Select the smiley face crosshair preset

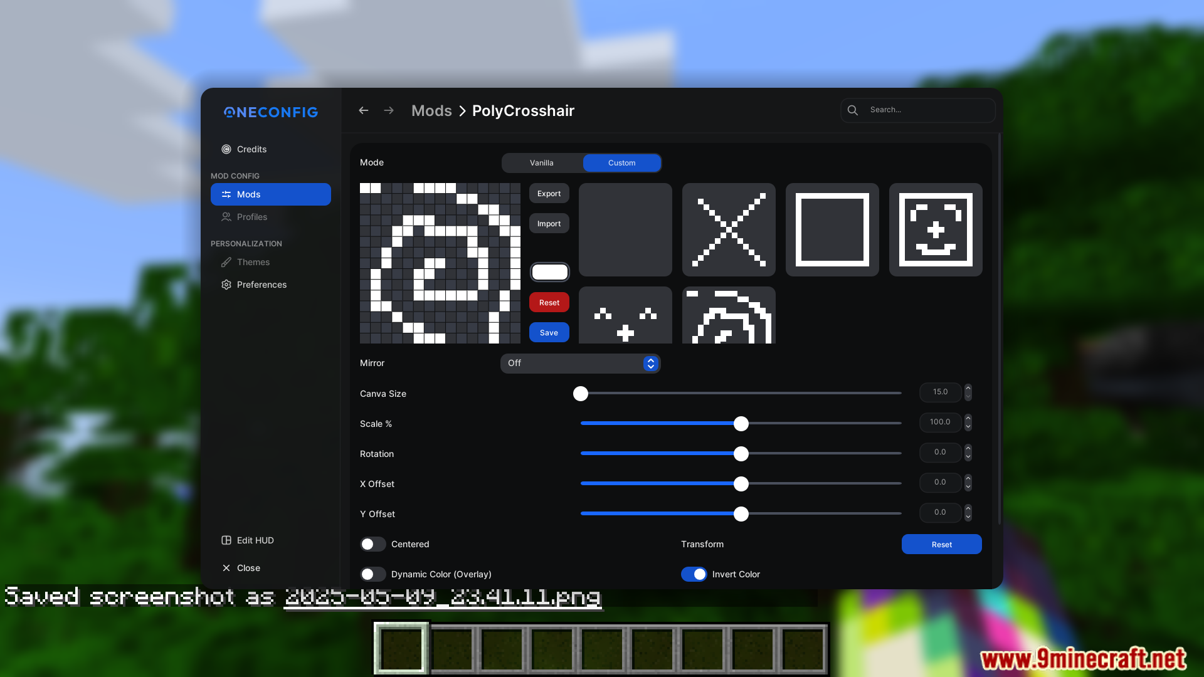coord(936,229)
